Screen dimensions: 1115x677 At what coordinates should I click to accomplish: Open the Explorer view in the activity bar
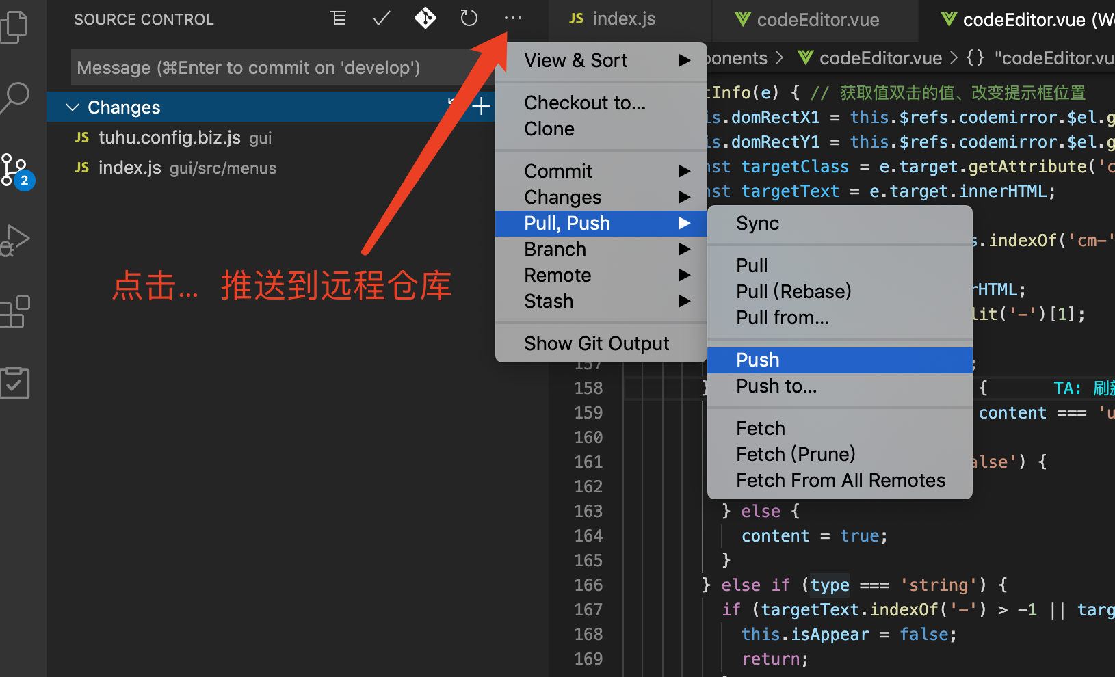pos(16,27)
